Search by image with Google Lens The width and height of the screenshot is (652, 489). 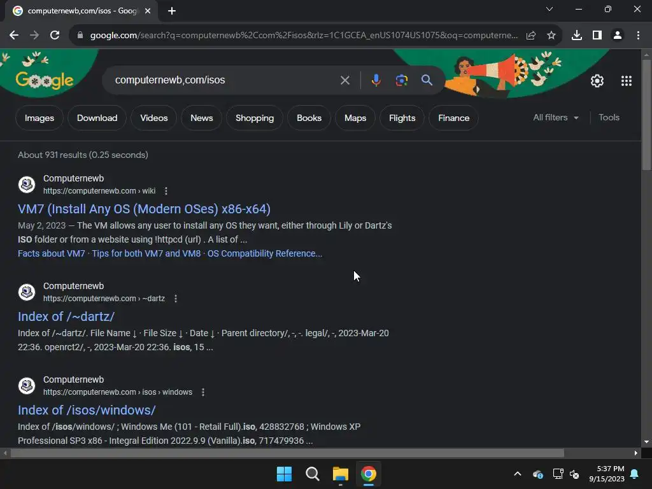click(x=401, y=80)
